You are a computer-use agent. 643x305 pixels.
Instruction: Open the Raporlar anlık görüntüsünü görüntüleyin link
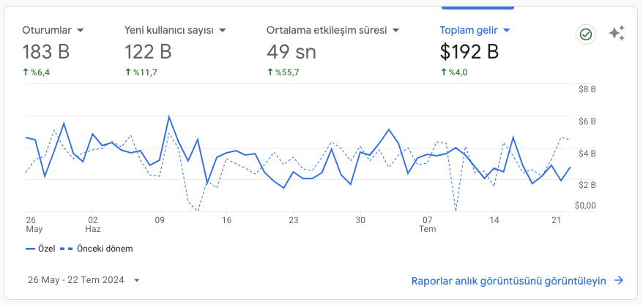tap(509, 280)
